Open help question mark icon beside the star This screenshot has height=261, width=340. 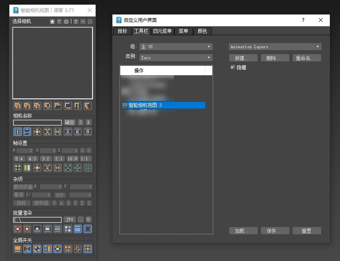pyautogui.click(x=59, y=22)
